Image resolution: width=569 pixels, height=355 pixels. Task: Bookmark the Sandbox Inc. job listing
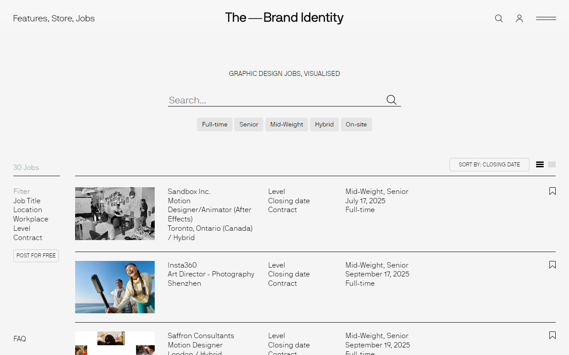point(552,191)
